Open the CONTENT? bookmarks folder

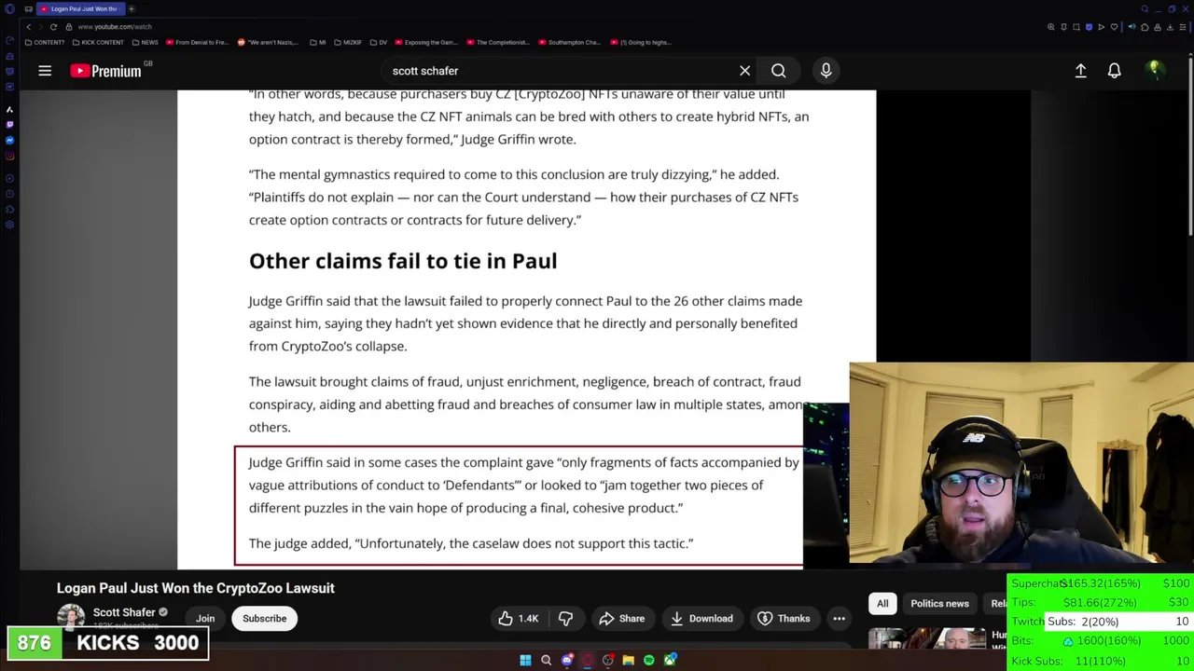click(45, 42)
